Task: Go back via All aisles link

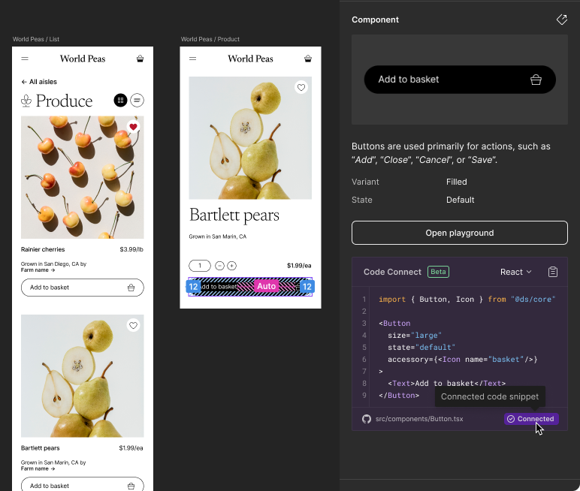Action: (39, 82)
